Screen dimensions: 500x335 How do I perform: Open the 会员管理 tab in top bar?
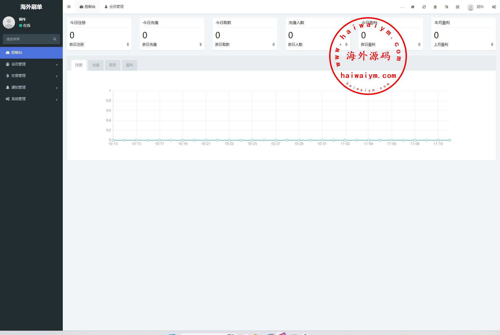tap(114, 7)
